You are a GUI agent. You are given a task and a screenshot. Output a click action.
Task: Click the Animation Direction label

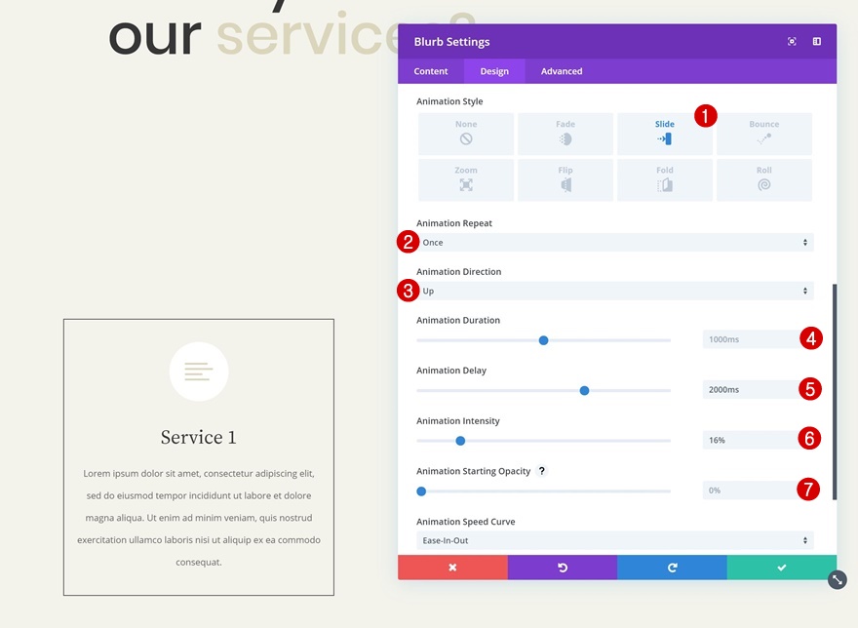point(458,271)
